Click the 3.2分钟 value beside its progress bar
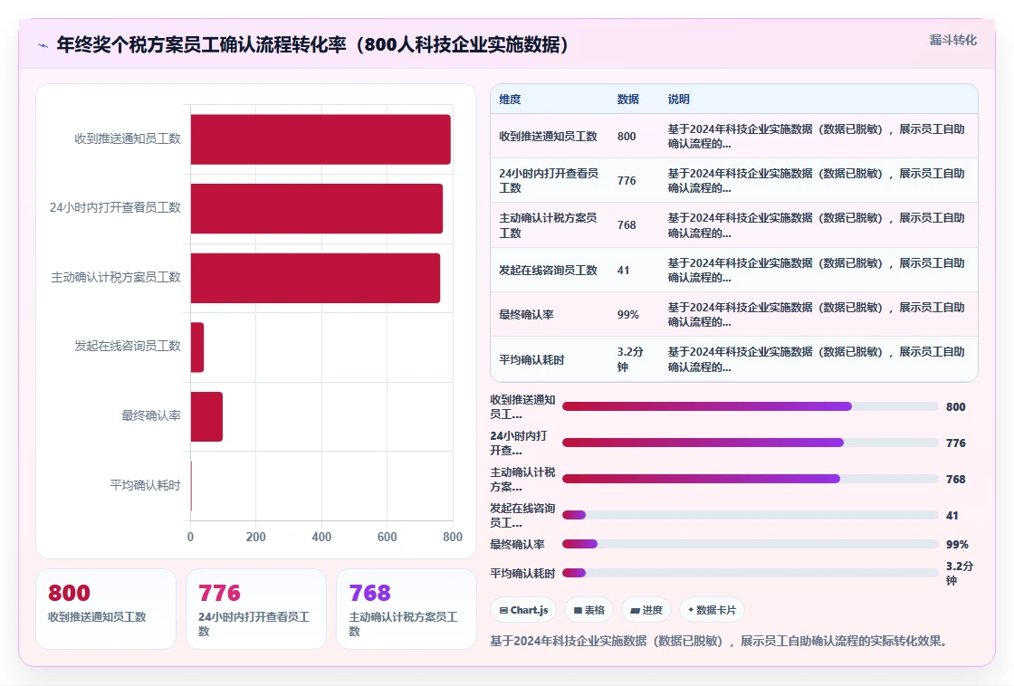Viewport: 1014px width, 686px height. click(x=960, y=573)
